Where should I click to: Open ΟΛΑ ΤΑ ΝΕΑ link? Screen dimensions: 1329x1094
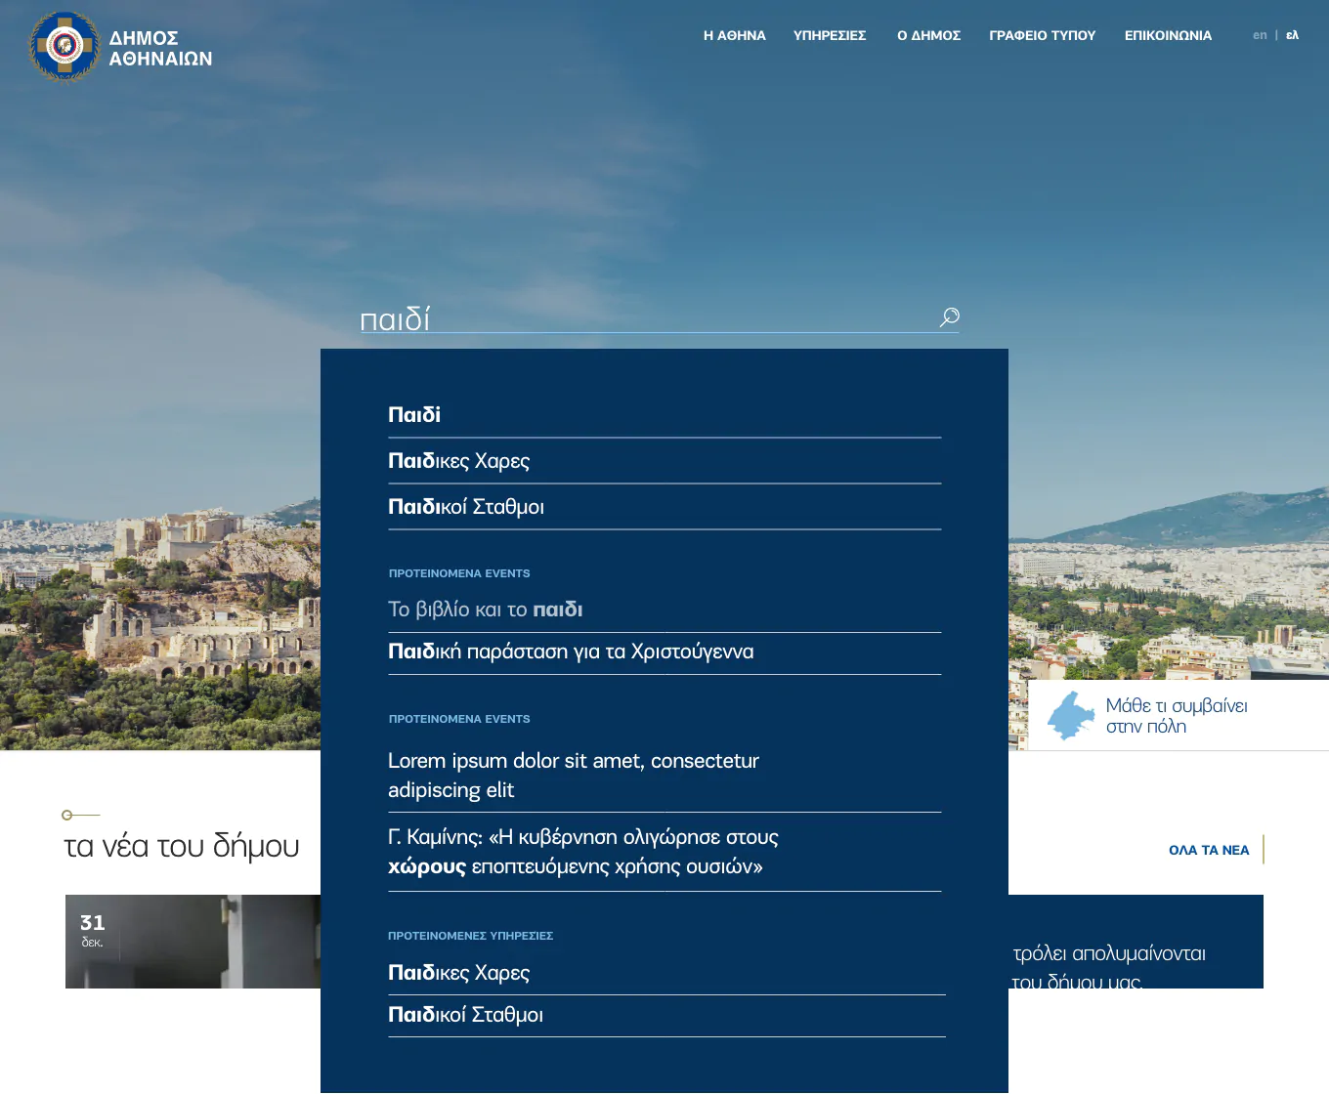coord(1209,850)
